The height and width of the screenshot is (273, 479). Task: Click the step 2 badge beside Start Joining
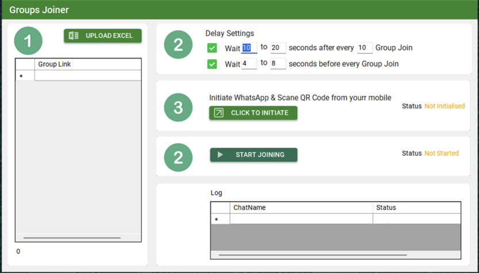pos(178,155)
